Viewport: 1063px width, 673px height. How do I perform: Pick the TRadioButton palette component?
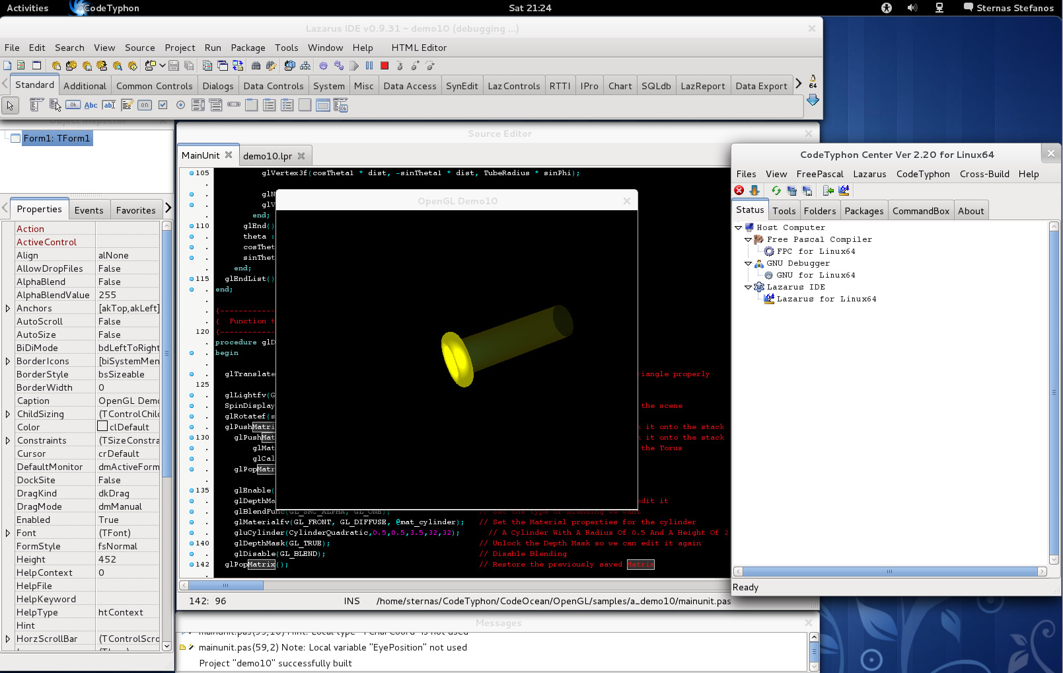[x=180, y=105]
